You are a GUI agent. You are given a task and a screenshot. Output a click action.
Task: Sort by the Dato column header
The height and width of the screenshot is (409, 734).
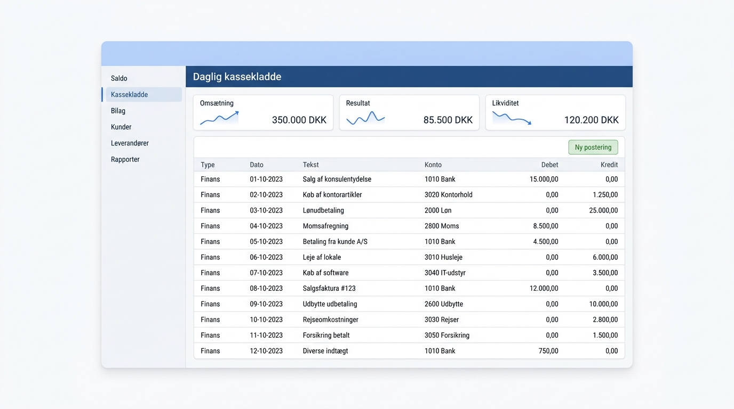257,165
